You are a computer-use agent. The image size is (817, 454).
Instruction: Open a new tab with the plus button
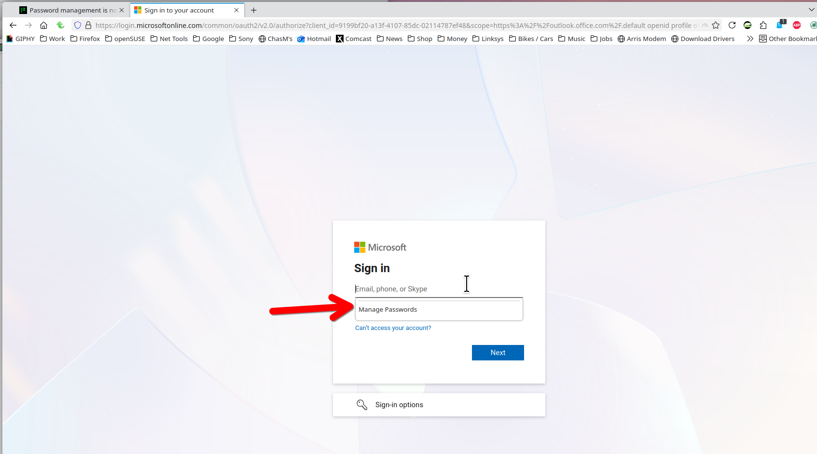click(253, 10)
